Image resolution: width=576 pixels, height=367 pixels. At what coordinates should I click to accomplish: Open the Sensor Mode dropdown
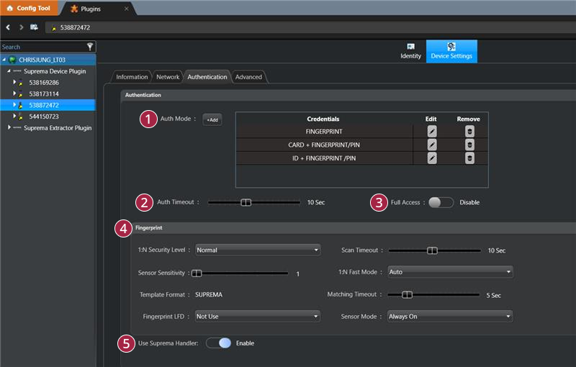449,317
